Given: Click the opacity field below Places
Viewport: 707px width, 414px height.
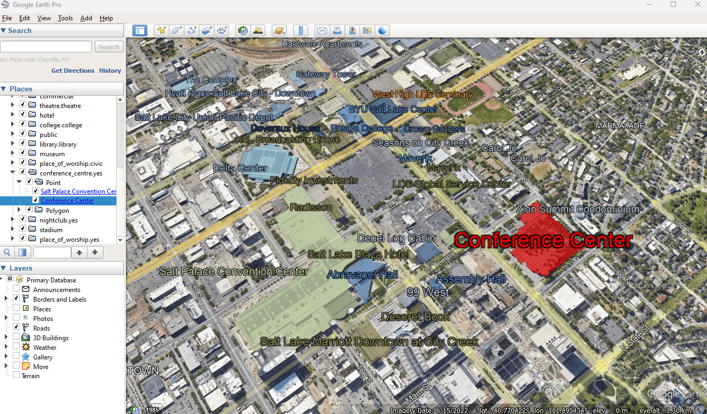Looking at the screenshot, I should point(51,252).
